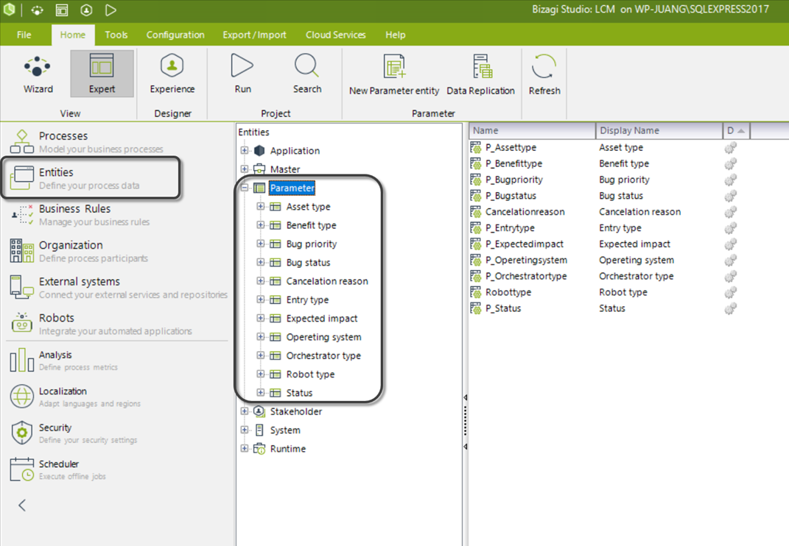This screenshot has height=546, width=789.
Task: Expand the Application entities node
Action: (x=245, y=150)
